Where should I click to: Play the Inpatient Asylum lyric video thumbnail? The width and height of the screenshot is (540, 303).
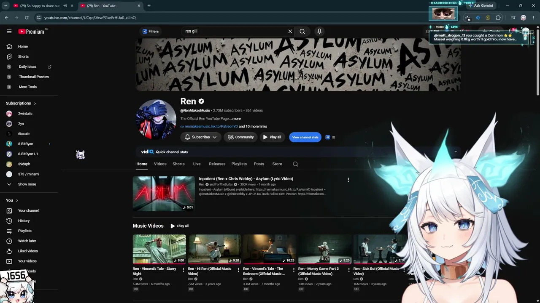coord(164,194)
